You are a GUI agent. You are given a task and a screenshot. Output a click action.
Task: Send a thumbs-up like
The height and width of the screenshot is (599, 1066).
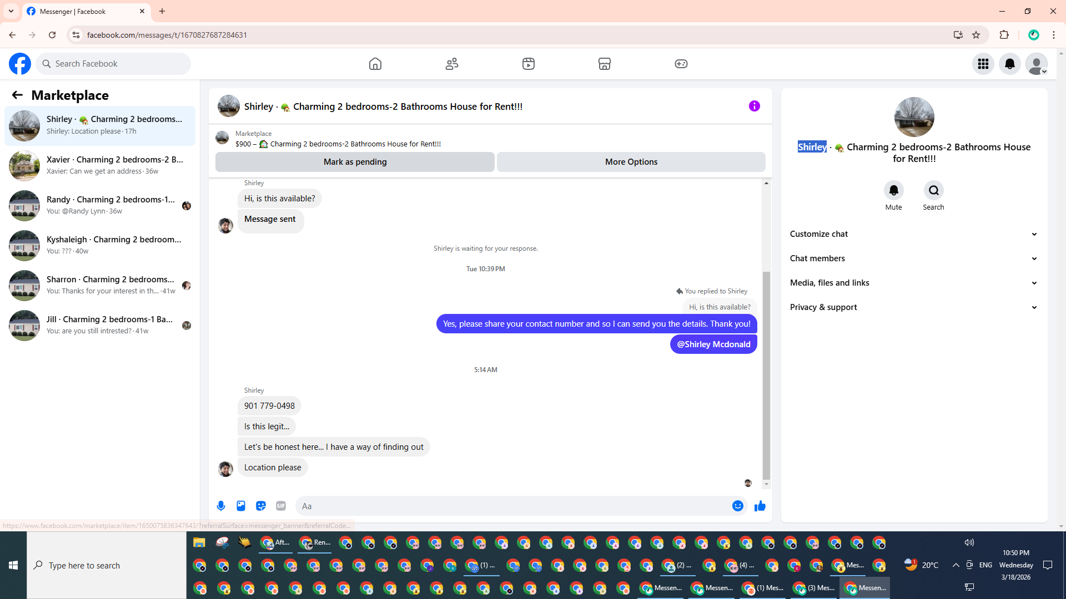(760, 506)
